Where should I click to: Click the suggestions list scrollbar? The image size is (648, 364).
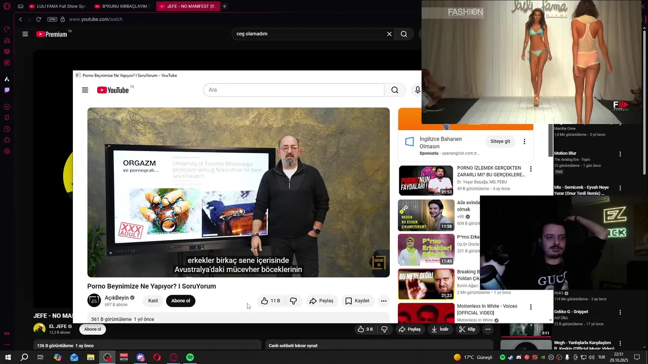(x=551, y=141)
